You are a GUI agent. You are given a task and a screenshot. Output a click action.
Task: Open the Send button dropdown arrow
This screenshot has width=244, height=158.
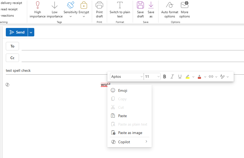click(31, 32)
